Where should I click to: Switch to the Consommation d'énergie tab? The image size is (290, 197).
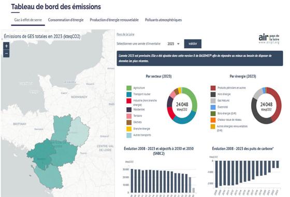coord(66,20)
